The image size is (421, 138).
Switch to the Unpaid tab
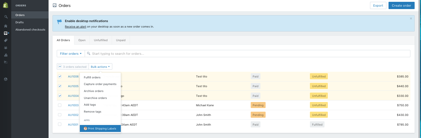[121, 40]
